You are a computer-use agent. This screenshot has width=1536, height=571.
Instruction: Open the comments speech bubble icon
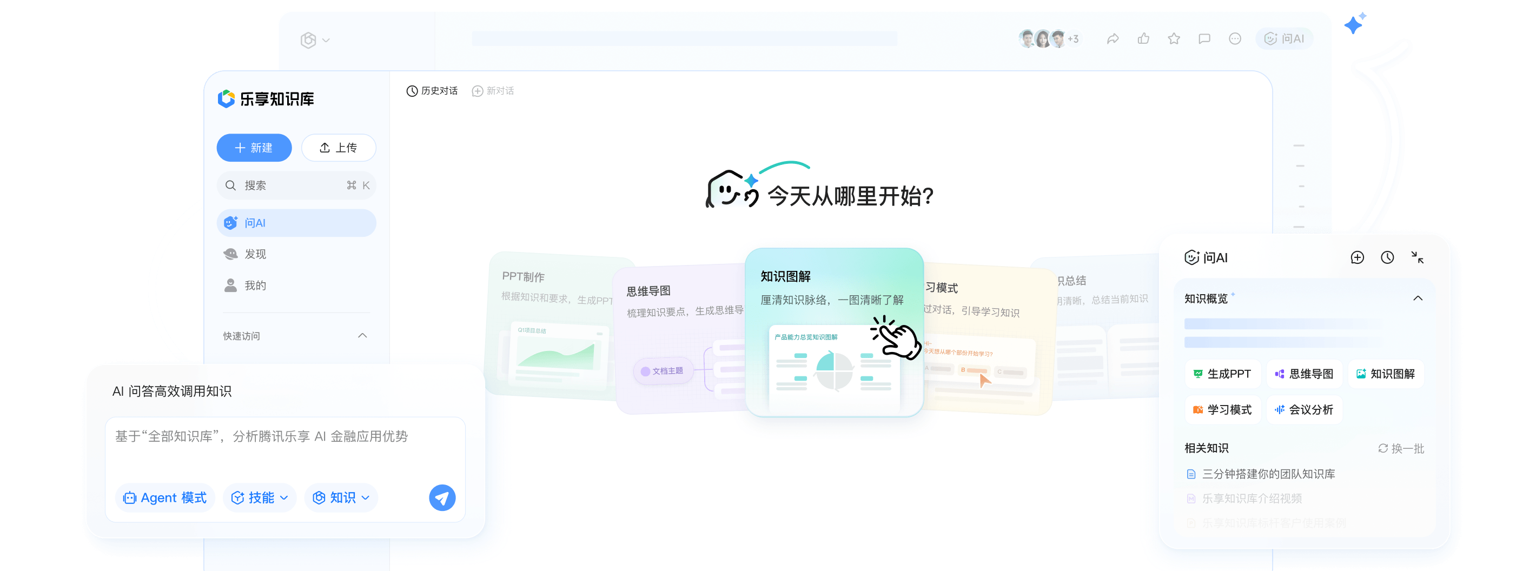(x=1204, y=39)
